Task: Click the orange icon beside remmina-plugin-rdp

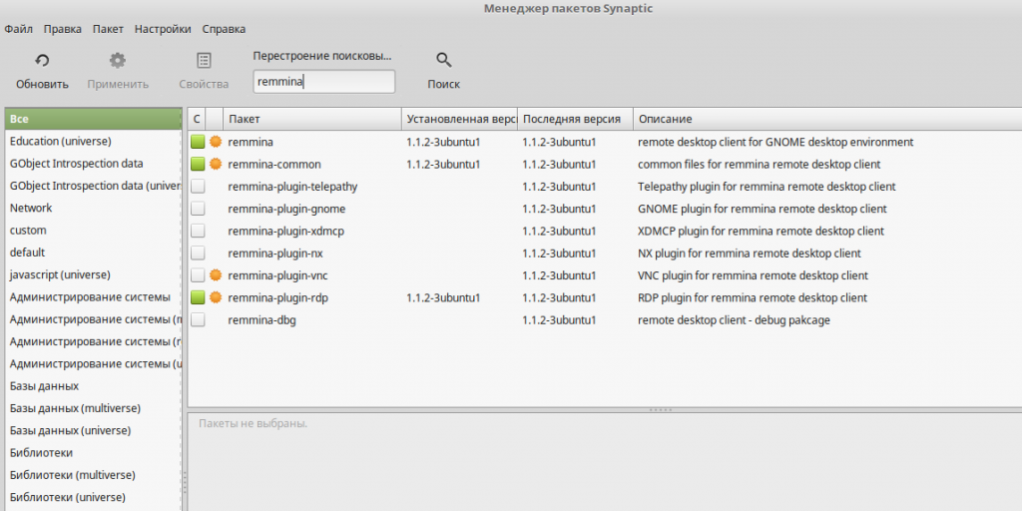Action: pyautogui.click(x=216, y=297)
